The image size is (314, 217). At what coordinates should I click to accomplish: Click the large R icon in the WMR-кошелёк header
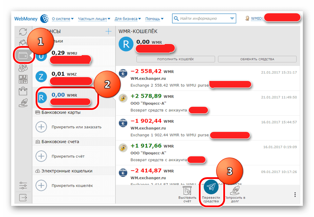[x=126, y=44]
